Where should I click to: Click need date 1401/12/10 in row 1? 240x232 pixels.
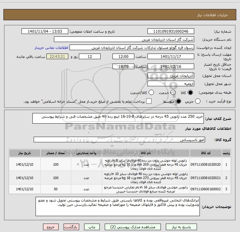[x=25, y=164]
